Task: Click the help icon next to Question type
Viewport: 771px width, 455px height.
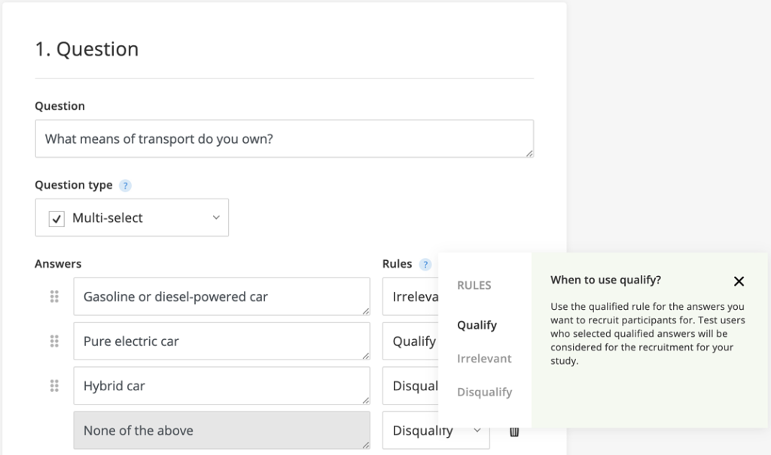Action: (x=125, y=185)
